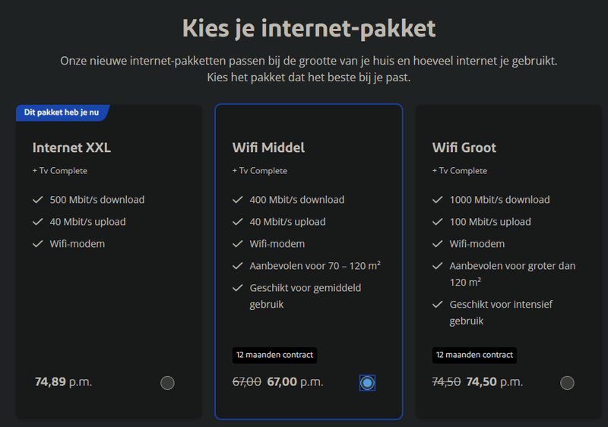
Task: Select the Wifi Middel radio button
Action: (367, 383)
